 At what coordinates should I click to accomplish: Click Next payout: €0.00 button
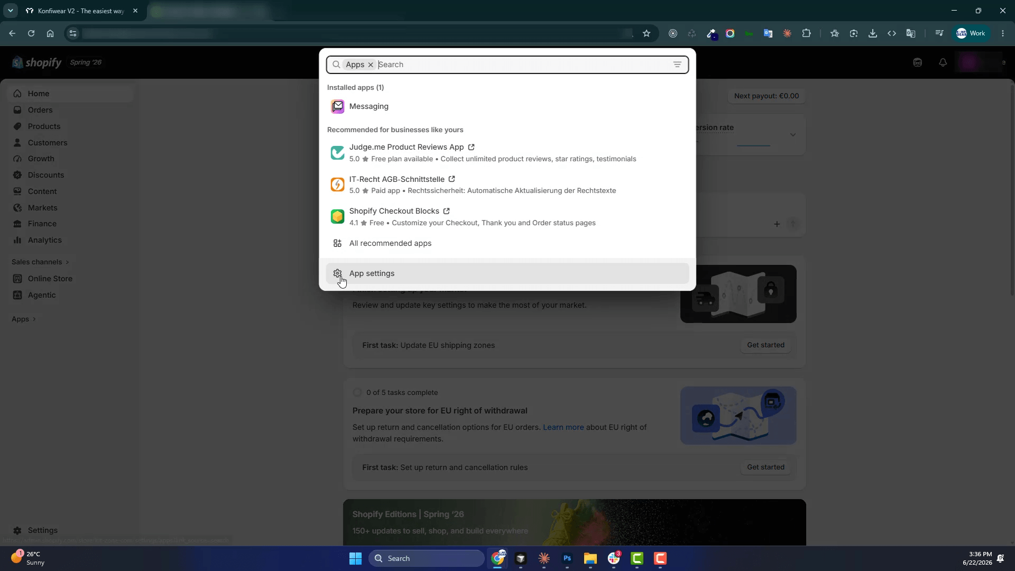(767, 96)
